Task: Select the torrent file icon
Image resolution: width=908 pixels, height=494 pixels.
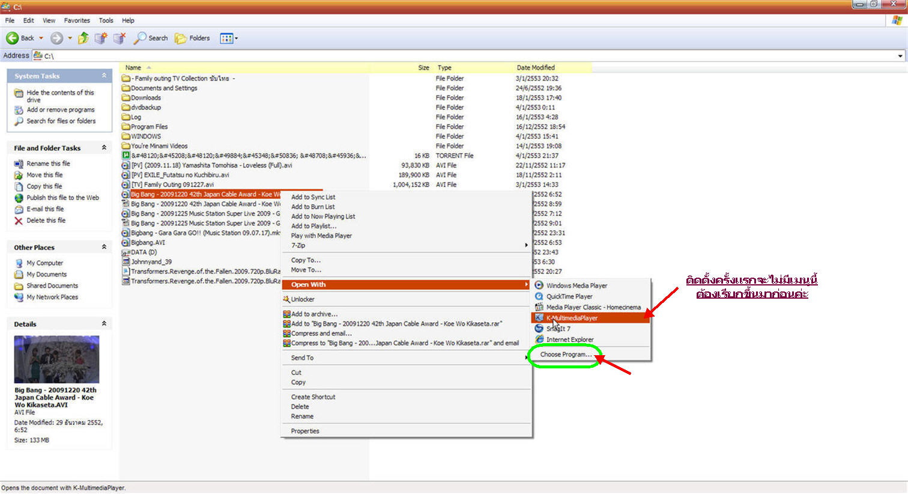Action: 126,156
